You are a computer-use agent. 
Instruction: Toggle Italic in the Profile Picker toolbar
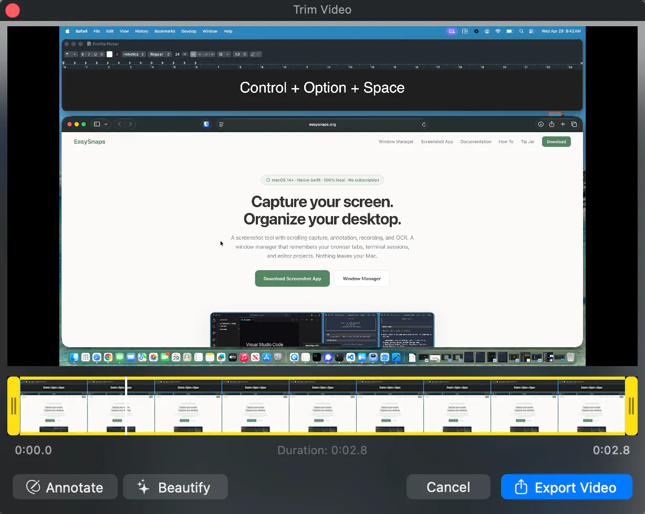[89, 54]
